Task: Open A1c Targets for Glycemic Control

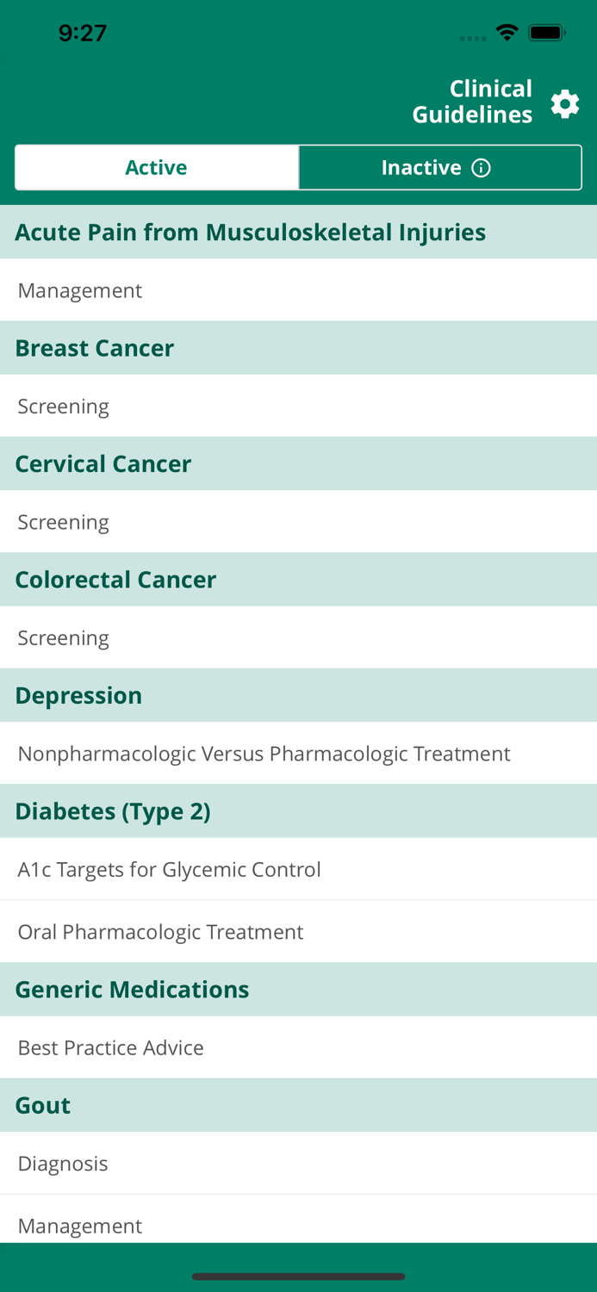Action: [170, 869]
